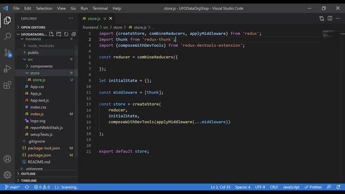
Task: Open Explorer views and more actions menu
Action: point(71,18)
